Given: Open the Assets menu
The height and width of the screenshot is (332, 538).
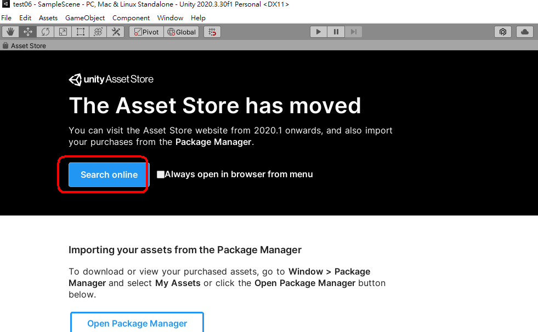Looking at the screenshot, I should tap(48, 18).
